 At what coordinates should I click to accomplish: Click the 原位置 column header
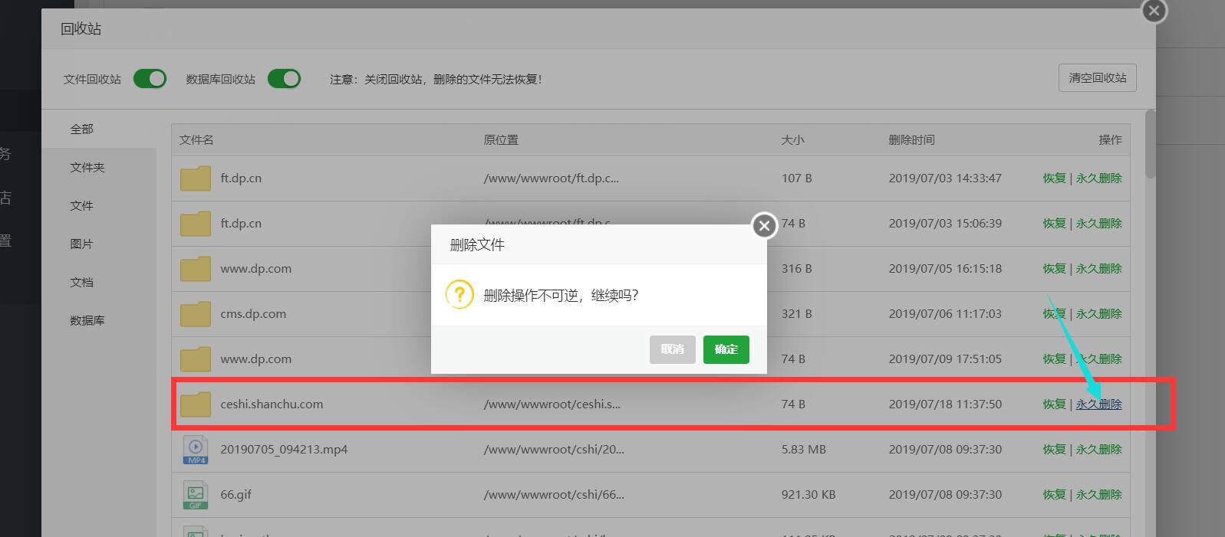pyautogui.click(x=501, y=139)
